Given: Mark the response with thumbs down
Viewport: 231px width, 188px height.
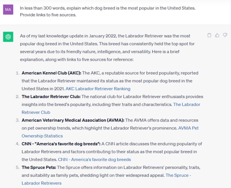Looking at the screenshot, I should pos(225,35).
